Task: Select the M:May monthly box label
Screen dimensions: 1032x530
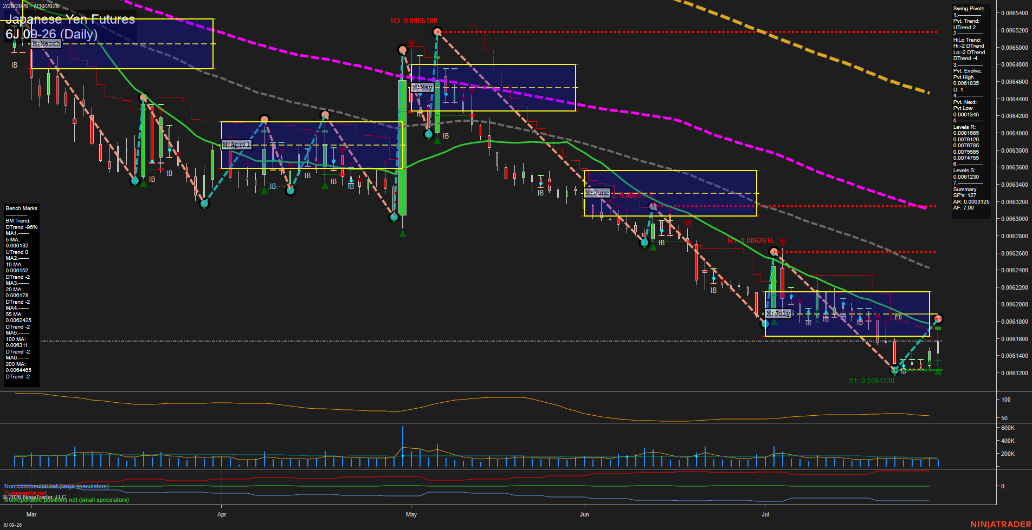Action: [x=422, y=87]
